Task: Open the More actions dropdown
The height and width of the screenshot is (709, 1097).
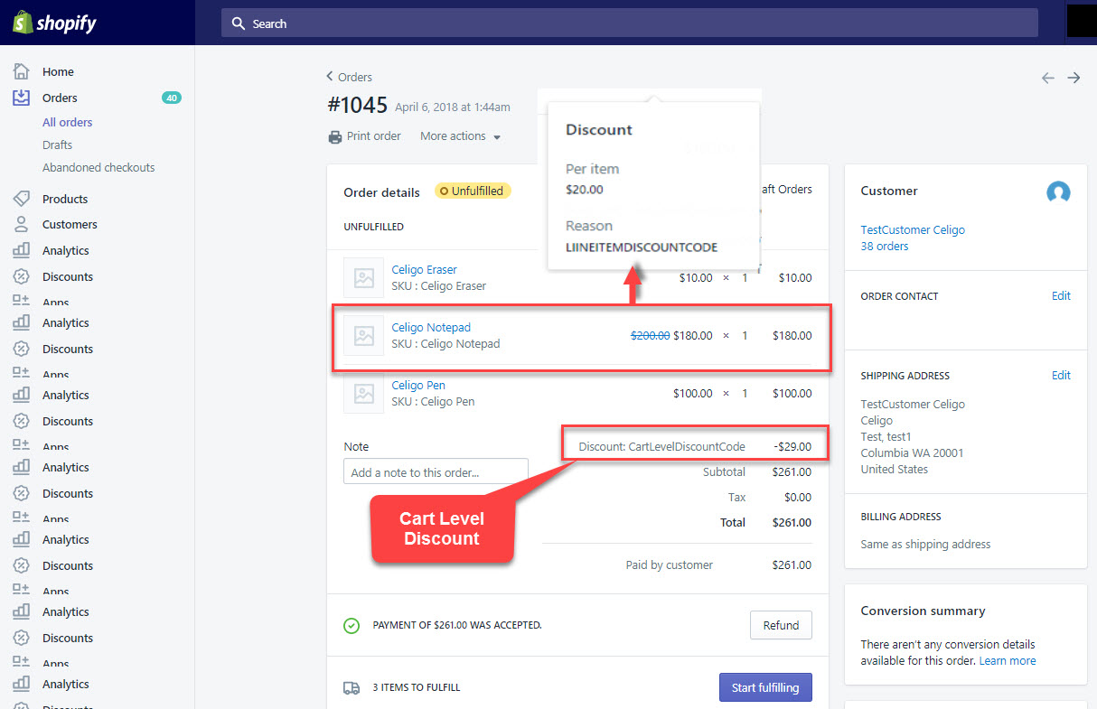Action: (460, 136)
